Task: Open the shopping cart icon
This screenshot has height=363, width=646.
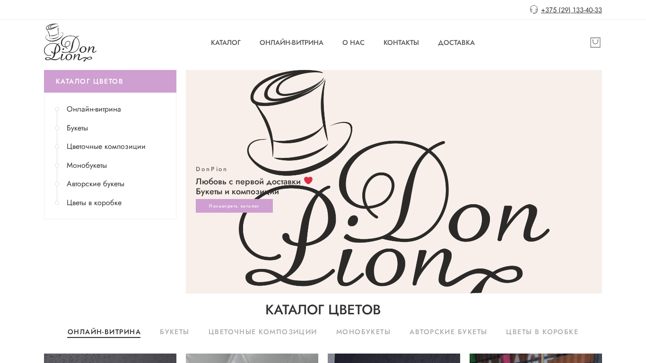Action: pos(595,43)
